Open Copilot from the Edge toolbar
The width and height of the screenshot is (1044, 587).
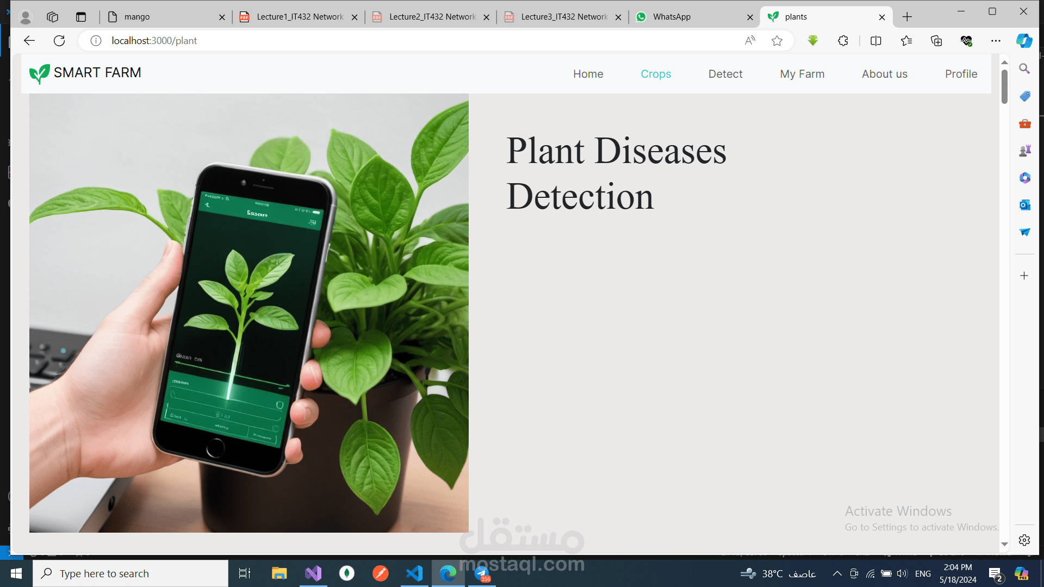click(1024, 41)
